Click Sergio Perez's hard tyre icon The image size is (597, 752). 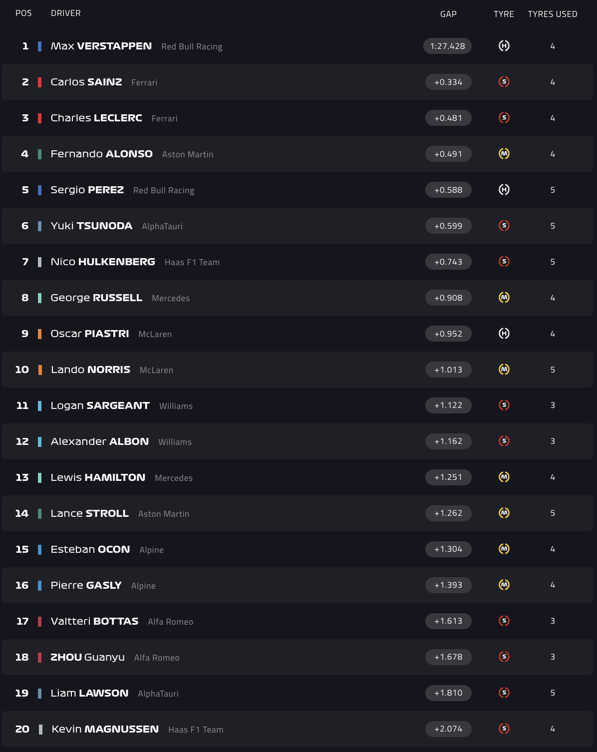click(504, 190)
